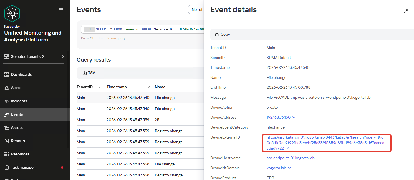Image resolution: width=414 pixels, height=180 pixels.
Task: Select File change row at 13:45:47.538
Action: (x=140, y=164)
